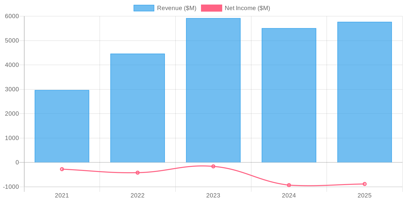Click the 2024 net income data point
Viewport: 404px width, 202px height.
(289, 185)
